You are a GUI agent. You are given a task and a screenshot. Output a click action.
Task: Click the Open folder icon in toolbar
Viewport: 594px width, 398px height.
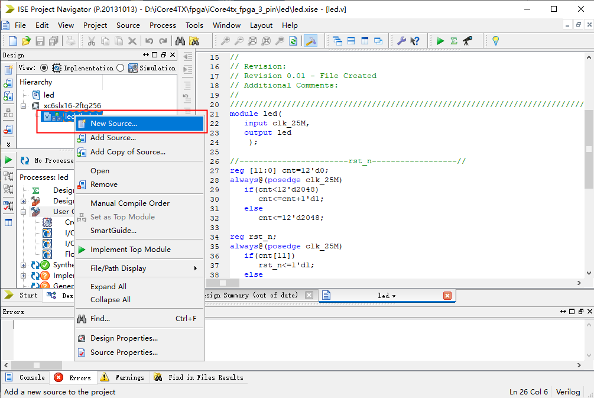point(26,41)
